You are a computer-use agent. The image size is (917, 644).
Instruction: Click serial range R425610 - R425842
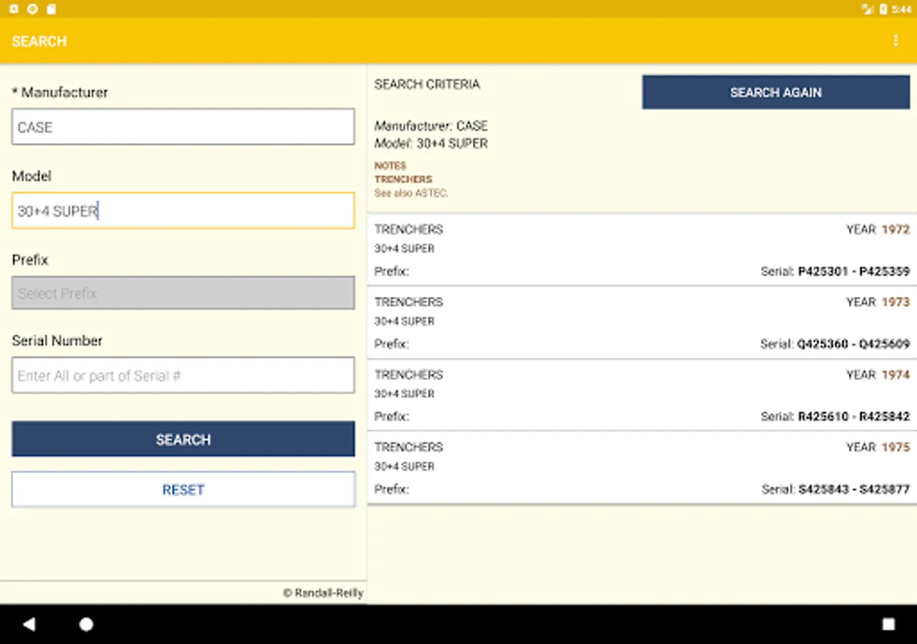[x=854, y=416]
